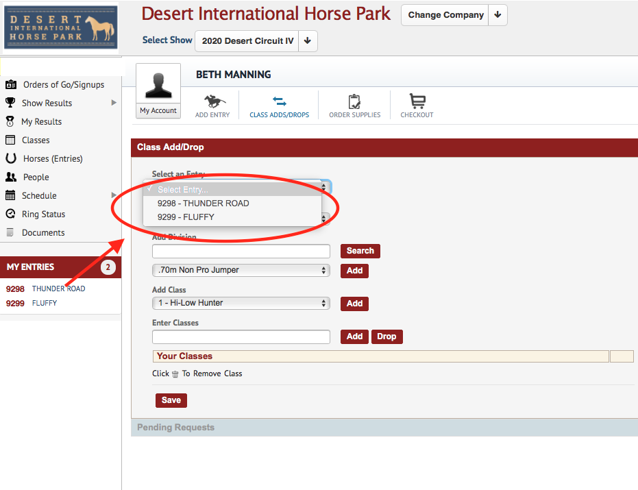Click into the Add Division search field

tap(241, 251)
